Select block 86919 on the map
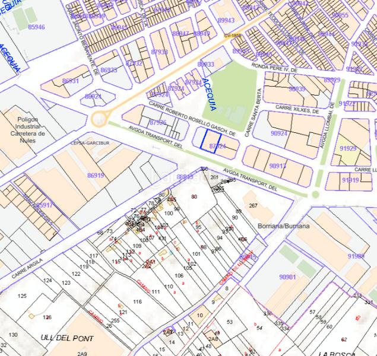 95,175
